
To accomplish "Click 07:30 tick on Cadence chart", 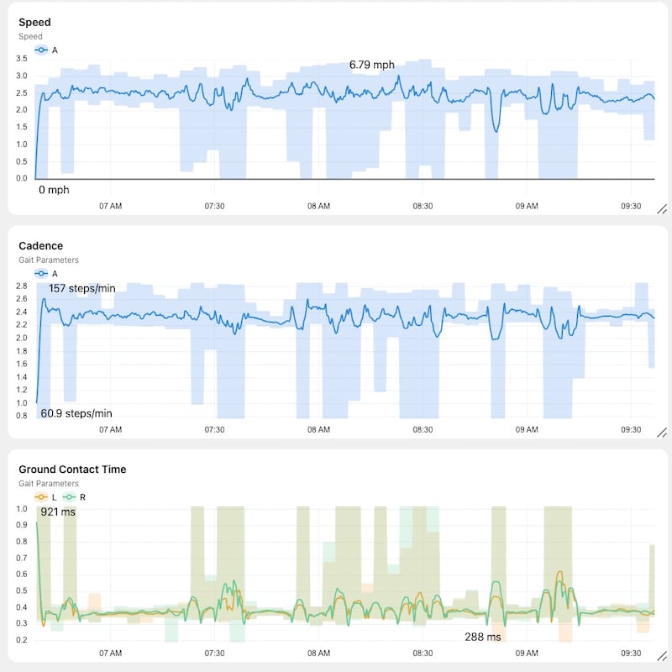I will point(214,429).
